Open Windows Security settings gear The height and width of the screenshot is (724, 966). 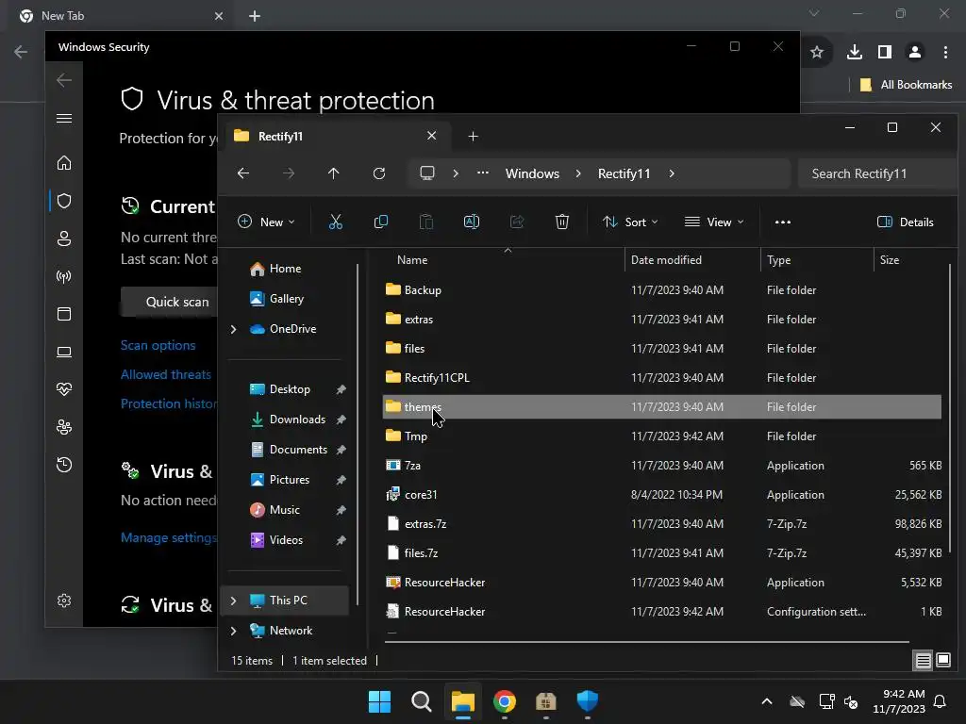click(x=64, y=601)
